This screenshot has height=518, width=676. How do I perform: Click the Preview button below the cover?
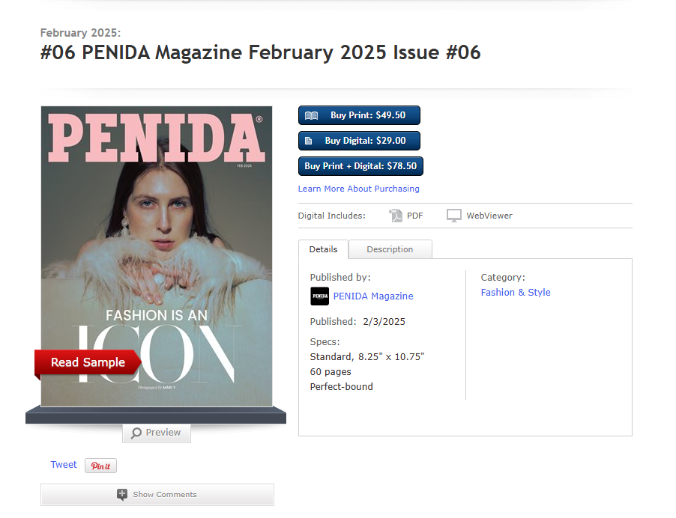coord(157,433)
